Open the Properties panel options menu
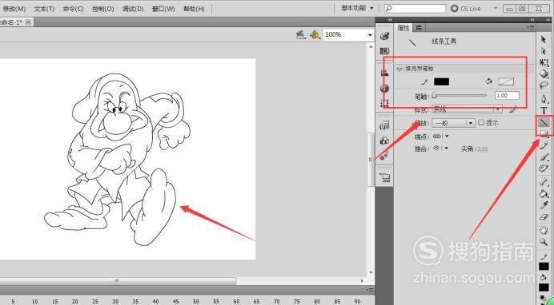This screenshot has height=305, width=554. tap(531, 27)
